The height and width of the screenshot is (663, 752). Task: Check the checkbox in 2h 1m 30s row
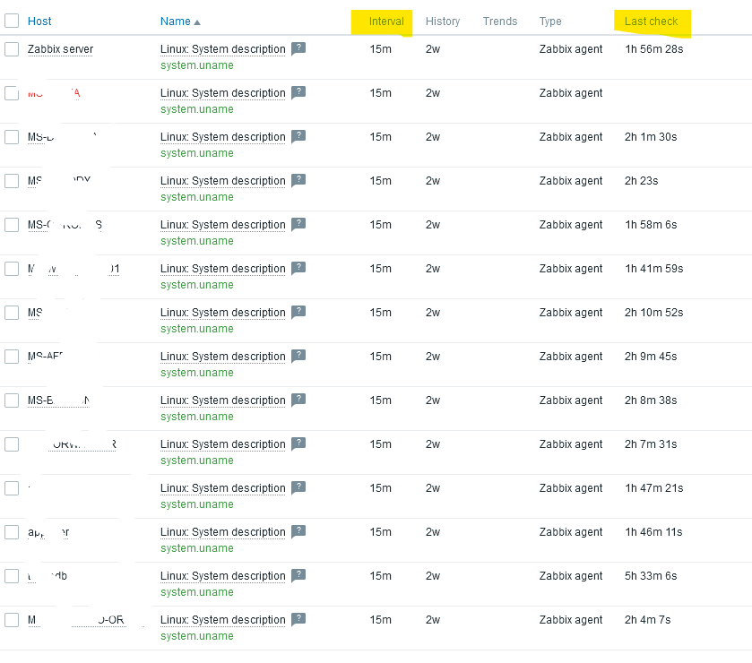tap(12, 137)
